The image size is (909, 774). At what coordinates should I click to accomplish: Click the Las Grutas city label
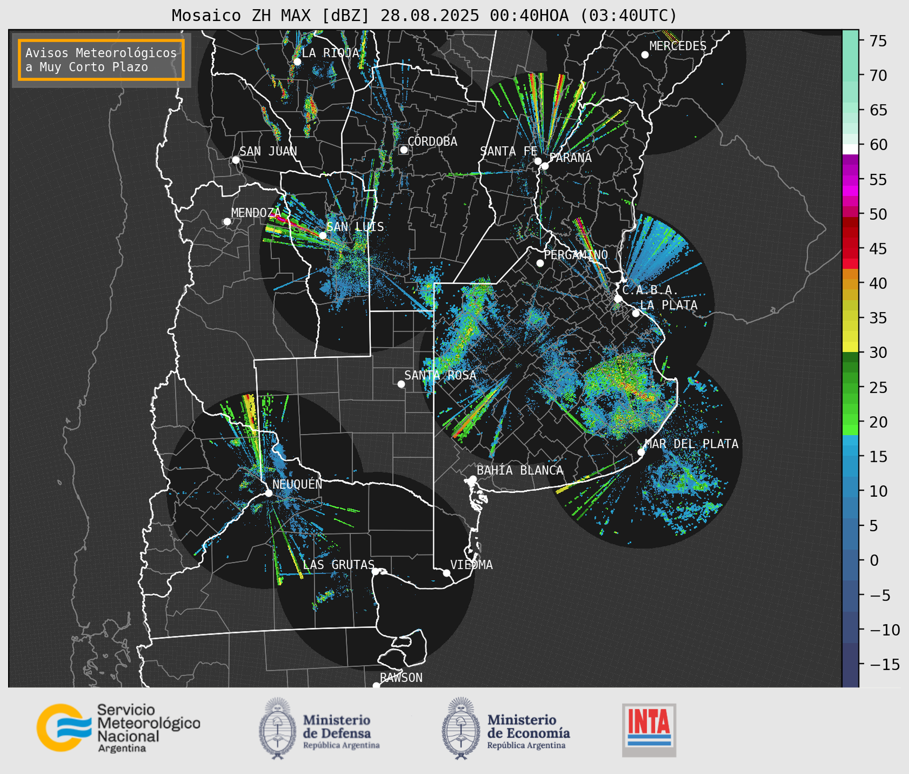[338, 565]
